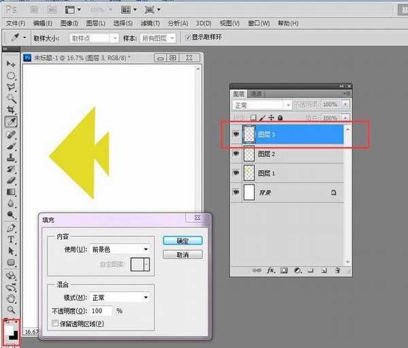
Task: Open the 文件(F) menu
Action: coord(15,24)
